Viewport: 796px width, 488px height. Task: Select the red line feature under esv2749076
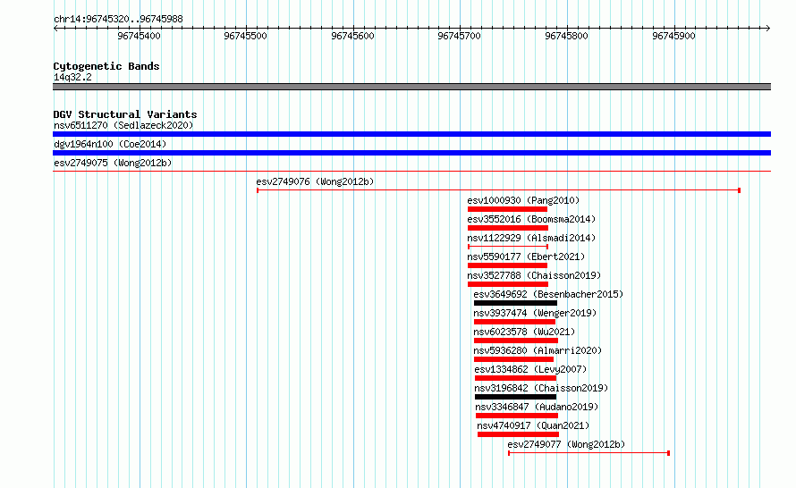pos(498,190)
